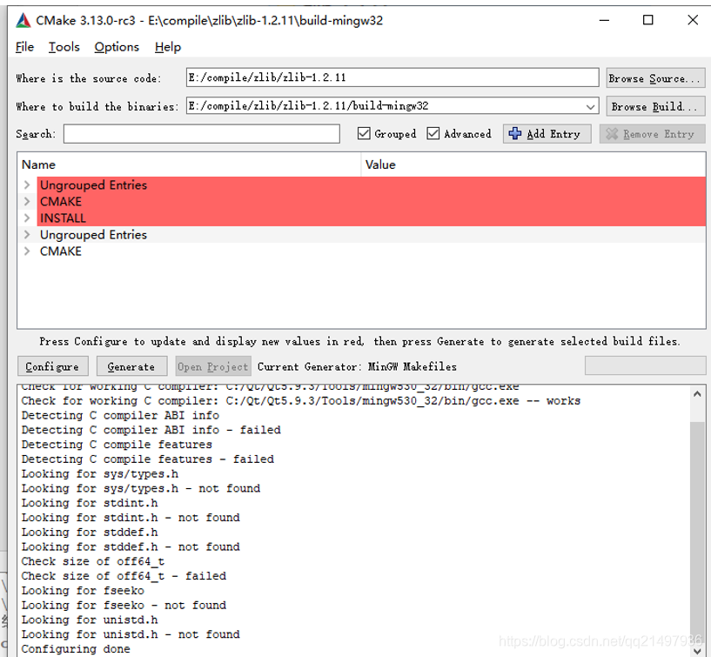
Task: Expand the non-highlighted CMAKE group
Action: [27, 251]
